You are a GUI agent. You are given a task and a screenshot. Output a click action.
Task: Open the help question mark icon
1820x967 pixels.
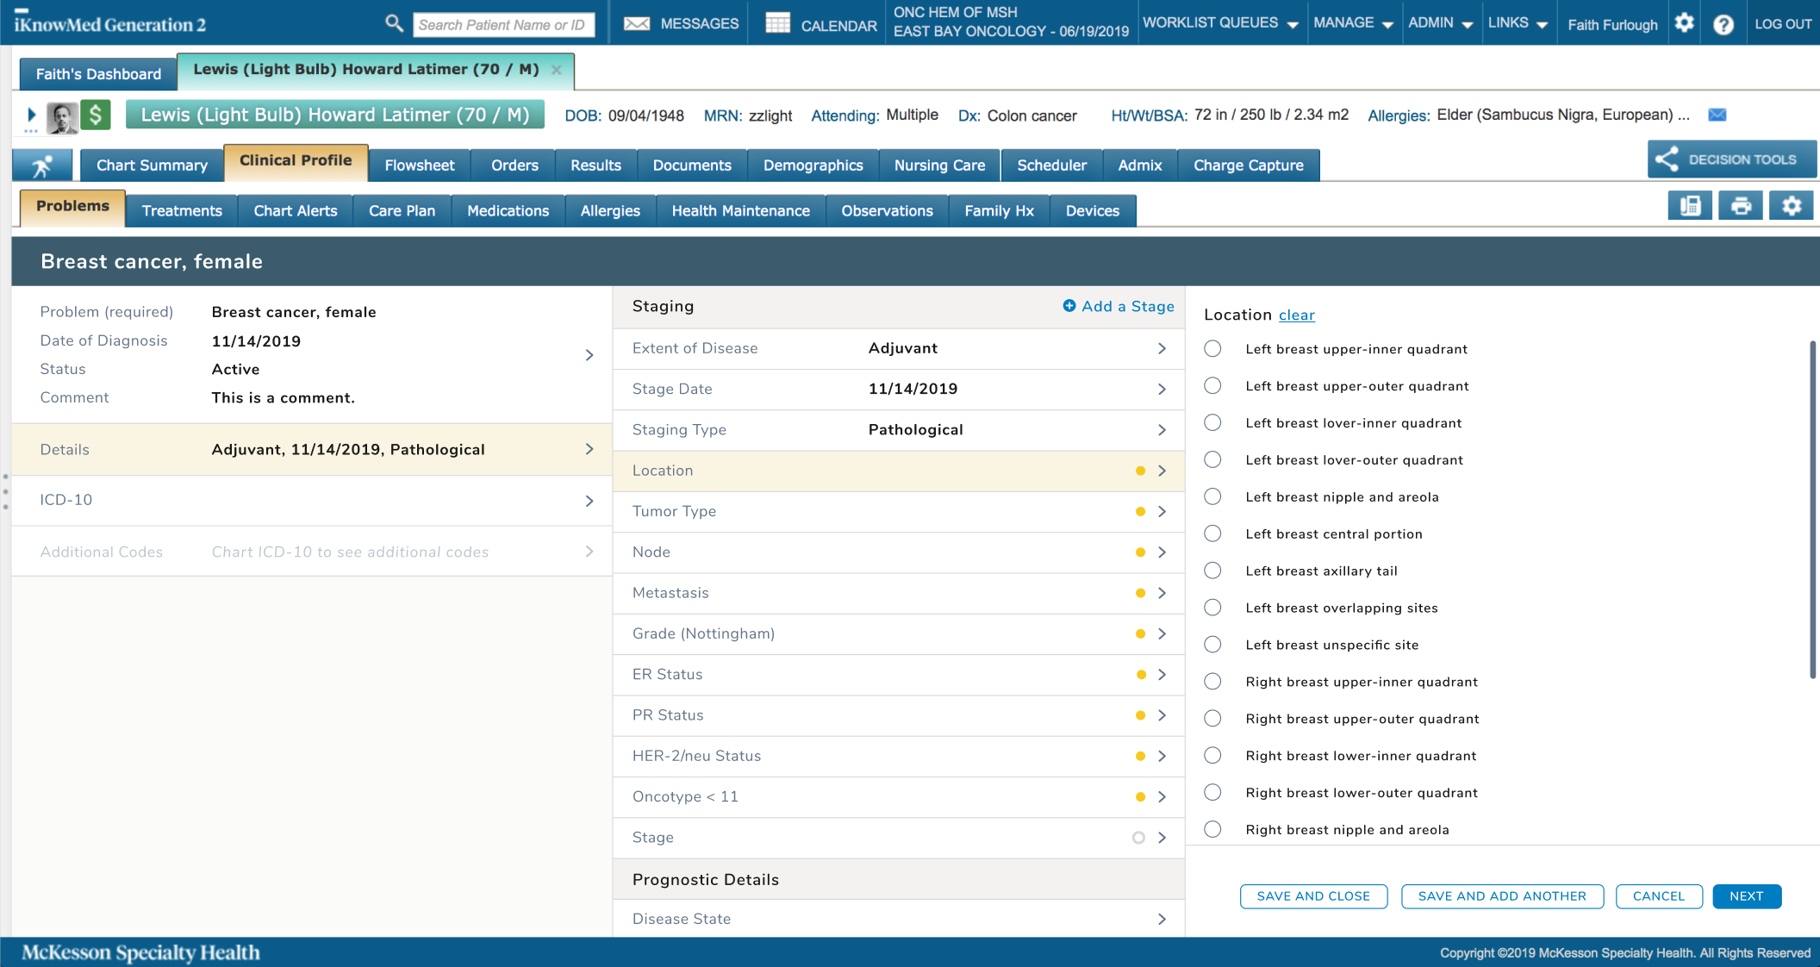pos(1723,24)
